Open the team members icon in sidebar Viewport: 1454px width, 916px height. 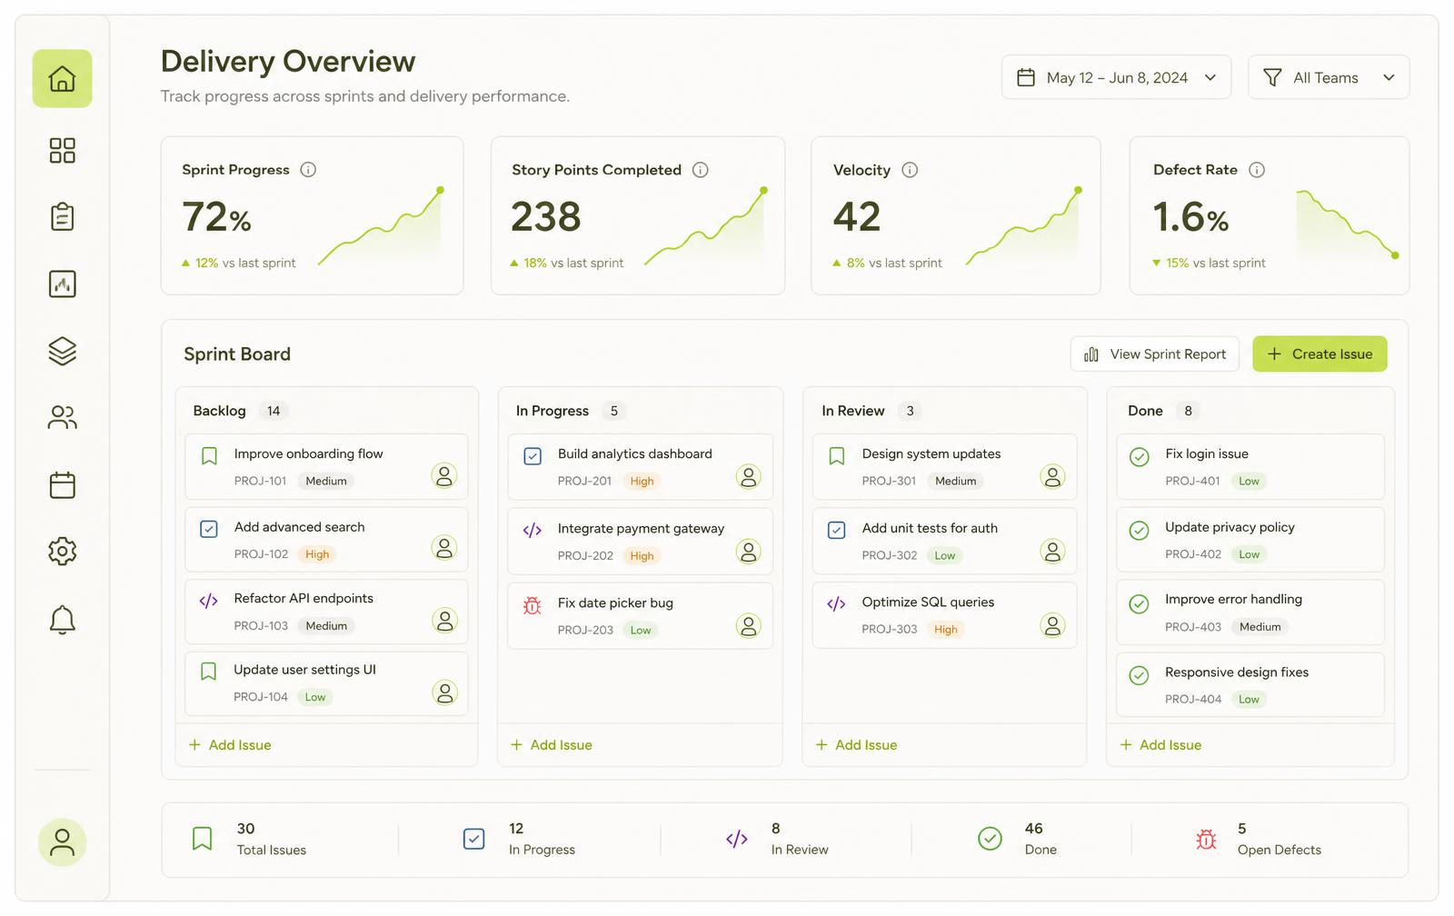62,417
